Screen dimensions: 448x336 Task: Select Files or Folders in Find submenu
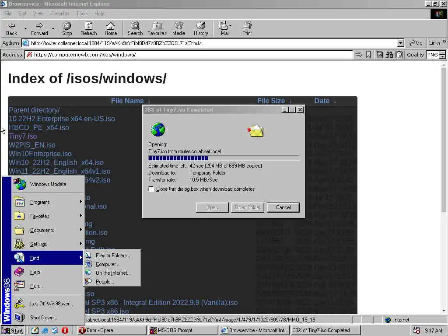112,255
